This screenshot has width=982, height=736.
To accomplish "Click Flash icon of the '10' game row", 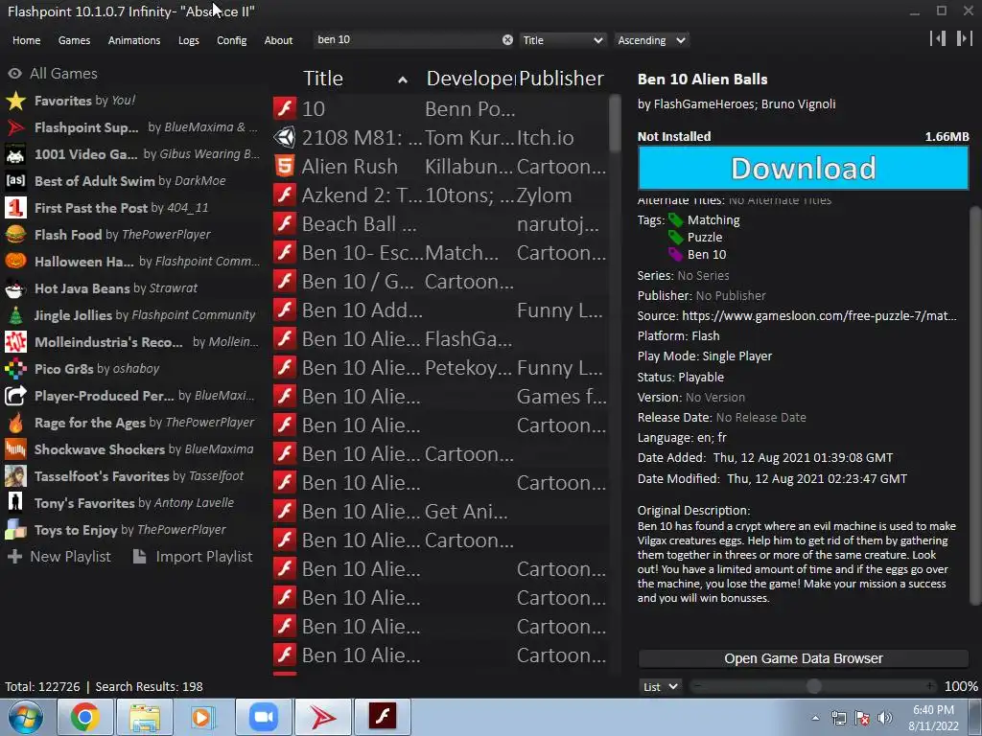I will tap(284, 108).
